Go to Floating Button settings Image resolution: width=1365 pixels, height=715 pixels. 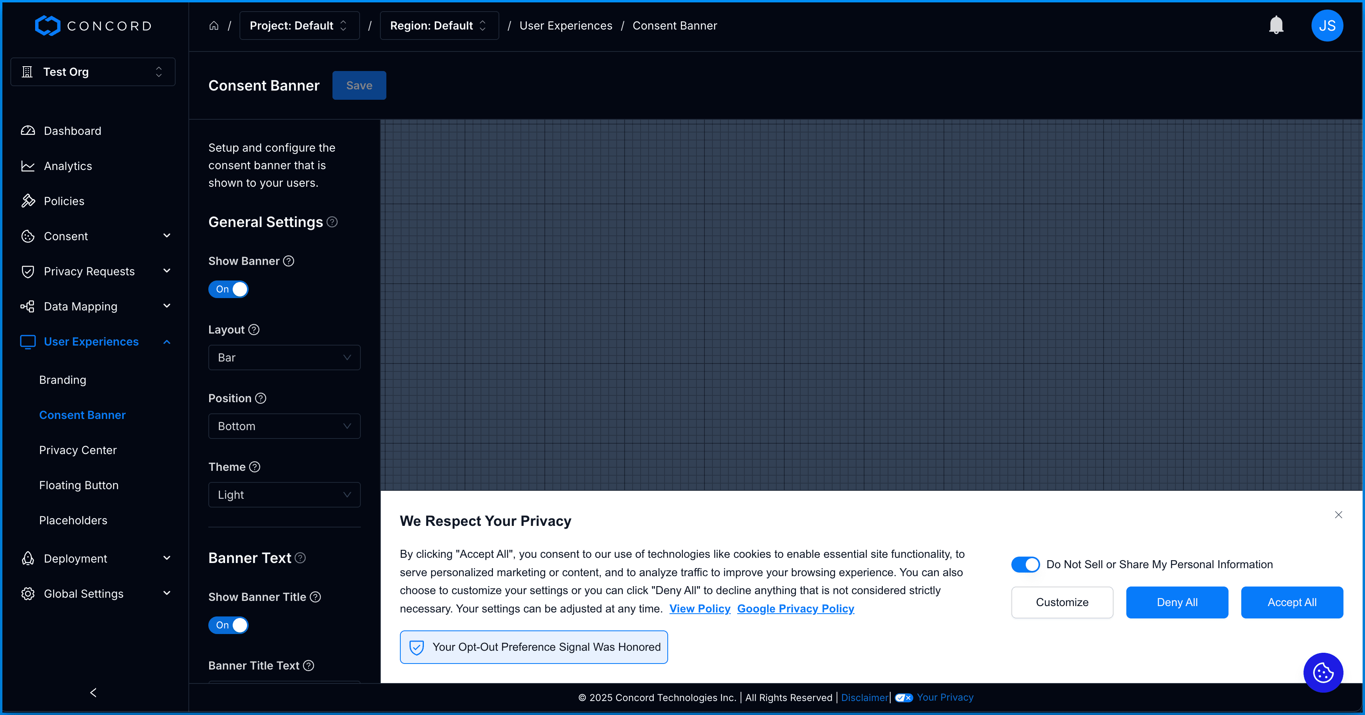pos(79,485)
